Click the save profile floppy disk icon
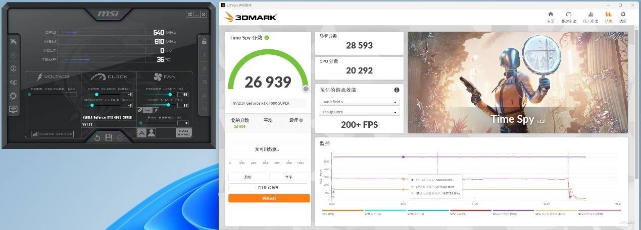 point(109,138)
